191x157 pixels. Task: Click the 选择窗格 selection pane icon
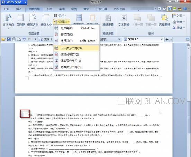164,18
